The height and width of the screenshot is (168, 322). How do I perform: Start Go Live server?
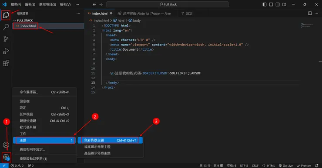pyautogui.click(x=285, y=165)
